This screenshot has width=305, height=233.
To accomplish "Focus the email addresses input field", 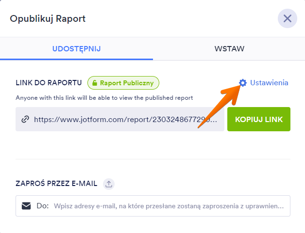I will pyautogui.click(x=169, y=206).
